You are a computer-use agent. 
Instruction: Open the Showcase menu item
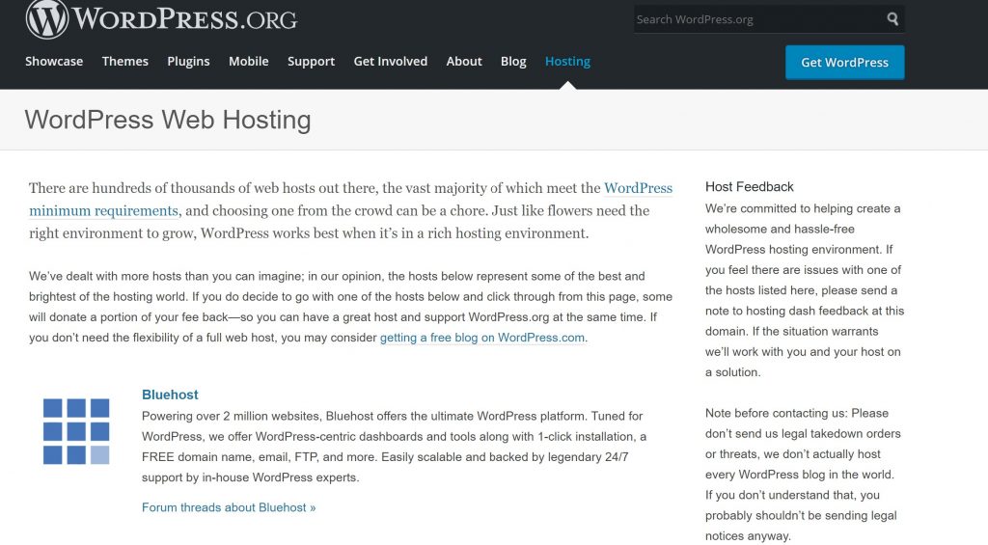tap(54, 61)
